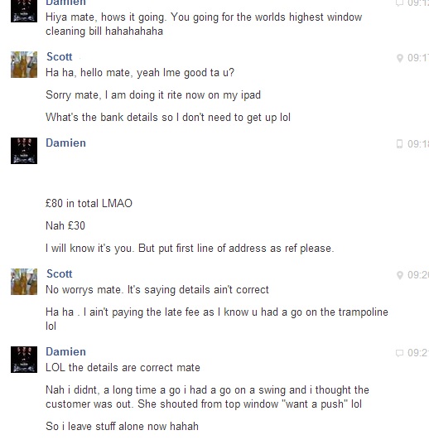Image resolution: width=429 pixels, height=440 pixels.
Task: Open Damien's name link above '£80 in total LMAO'
Action: pos(66,143)
